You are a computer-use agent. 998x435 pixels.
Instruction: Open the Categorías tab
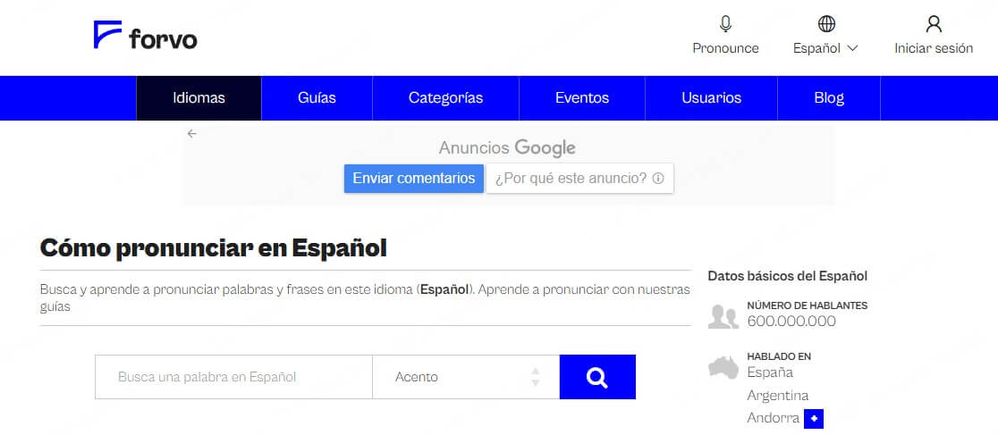click(x=445, y=98)
